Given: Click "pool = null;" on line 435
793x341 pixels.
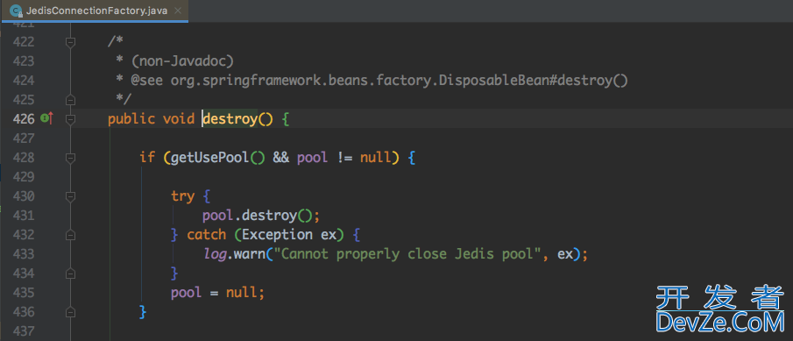Looking at the screenshot, I should [x=217, y=293].
